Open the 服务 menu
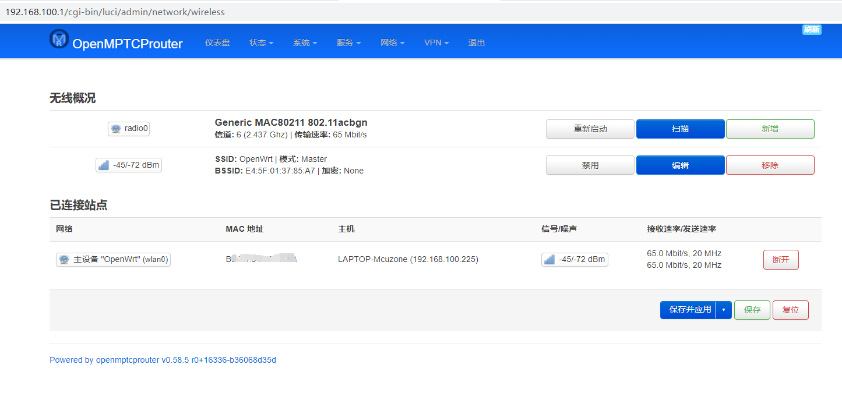Viewport: 842px width, 400px height. tap(348, 42)
